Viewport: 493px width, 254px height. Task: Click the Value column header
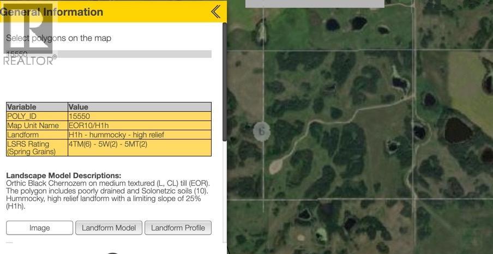[139, 107]
